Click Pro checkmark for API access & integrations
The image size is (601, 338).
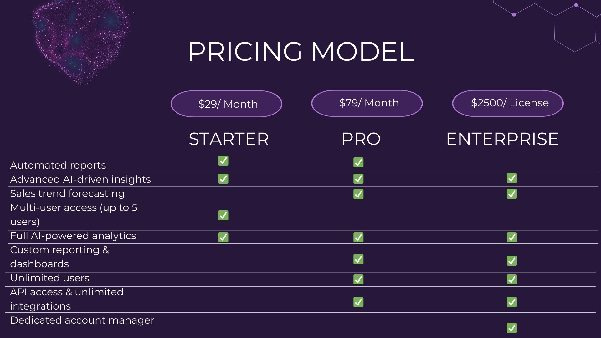click(x=358, y=302)
